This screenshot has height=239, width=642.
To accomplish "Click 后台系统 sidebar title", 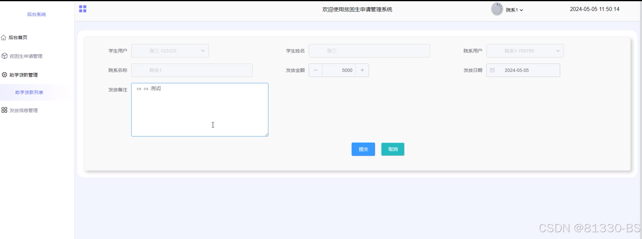I will tap(37, 14).
